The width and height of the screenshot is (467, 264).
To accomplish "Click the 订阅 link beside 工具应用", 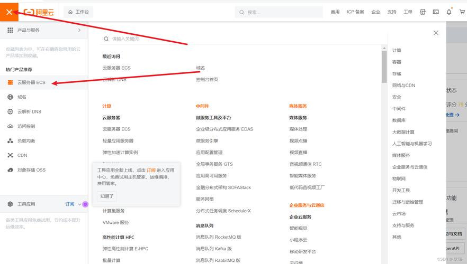I will [x=70, y=204].
